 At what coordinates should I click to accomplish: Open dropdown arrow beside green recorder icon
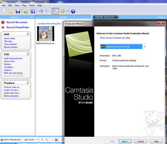click(x=67, y=11)
